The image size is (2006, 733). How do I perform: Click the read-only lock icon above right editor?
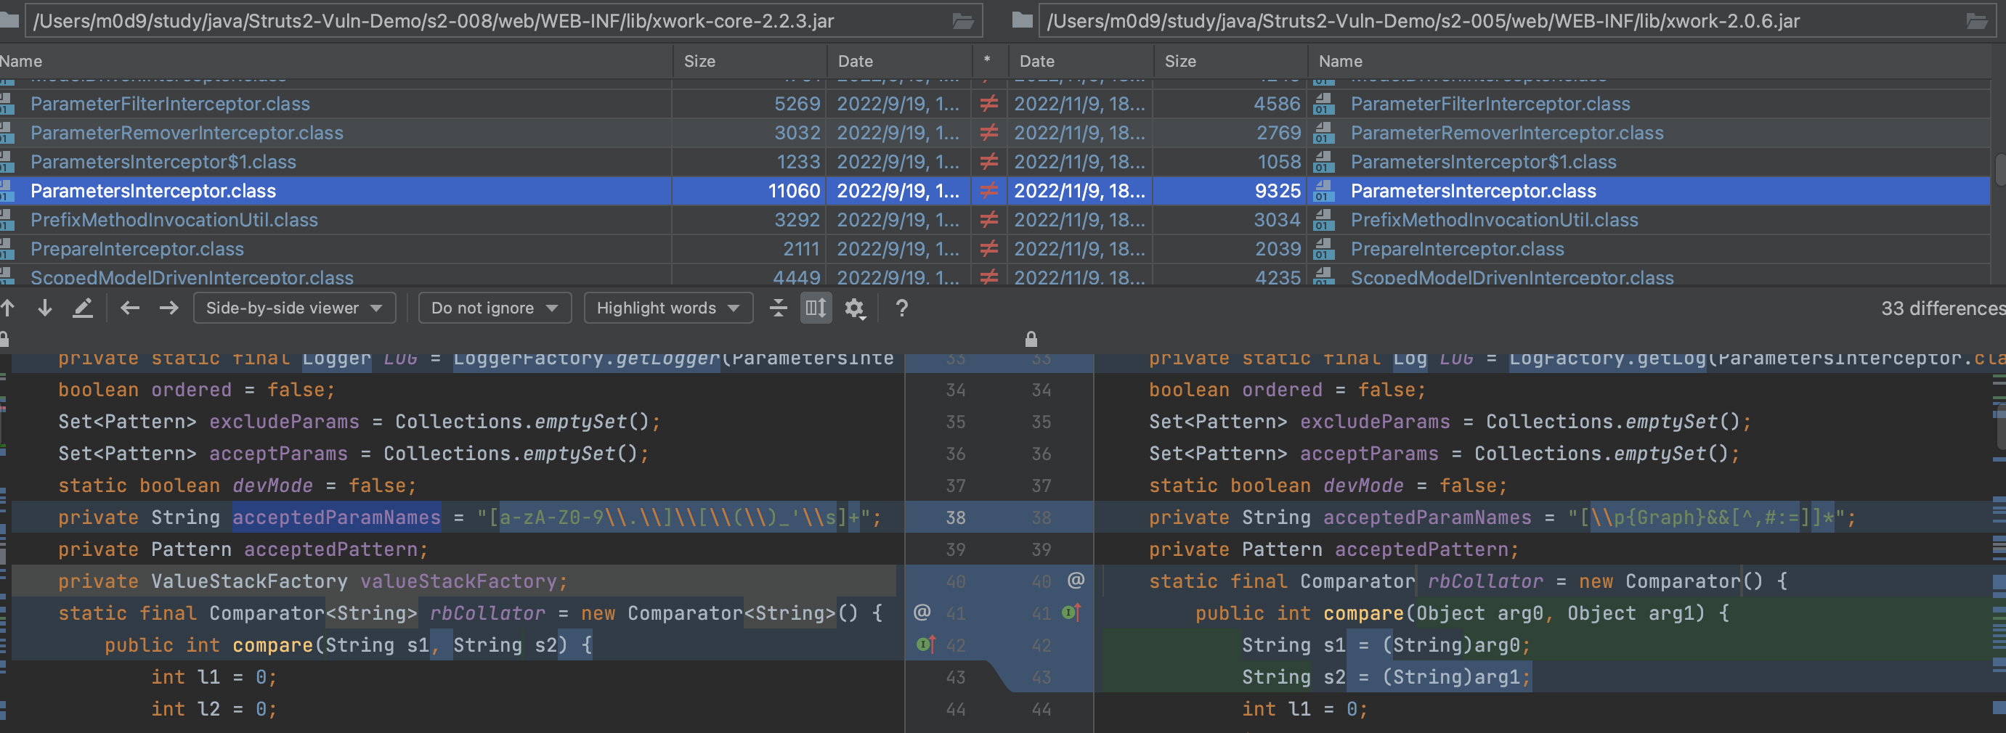click(x=1031, y=339)
